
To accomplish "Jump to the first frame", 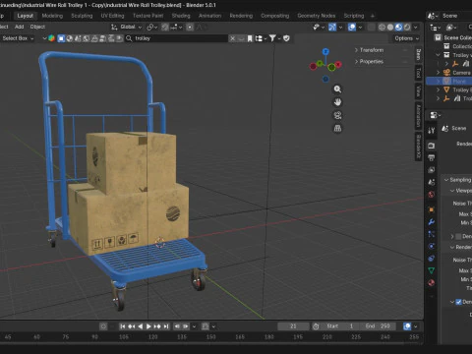I will tap(123, 326).
